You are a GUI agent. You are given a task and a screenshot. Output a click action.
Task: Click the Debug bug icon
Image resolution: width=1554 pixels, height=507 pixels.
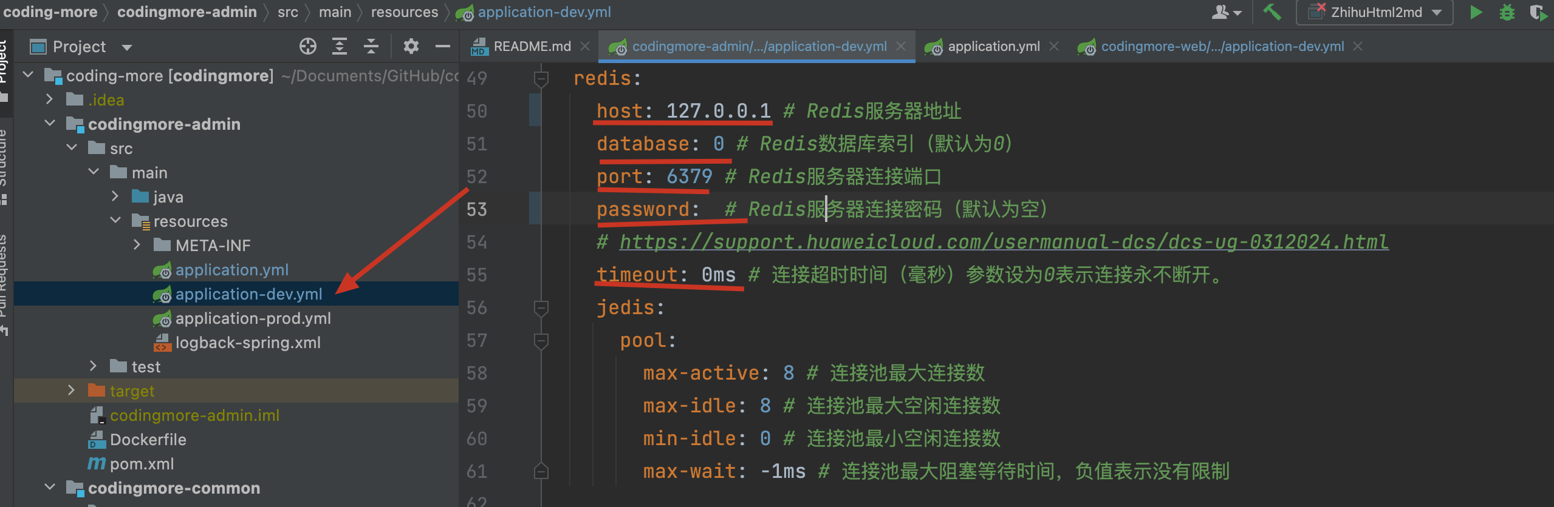click(x=1507, y=12)
